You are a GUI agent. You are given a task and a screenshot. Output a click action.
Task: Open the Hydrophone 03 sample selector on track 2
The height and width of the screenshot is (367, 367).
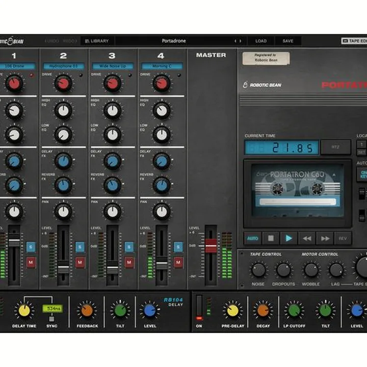click(x=63, y=66)
